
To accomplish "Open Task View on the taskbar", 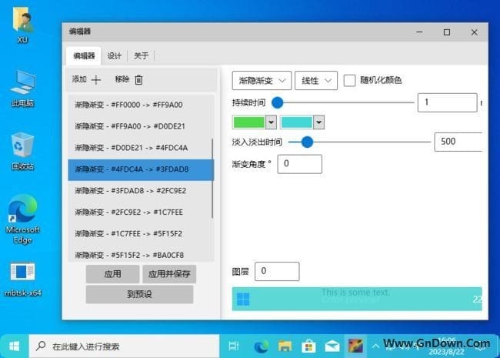I will (x=234, y=346).
